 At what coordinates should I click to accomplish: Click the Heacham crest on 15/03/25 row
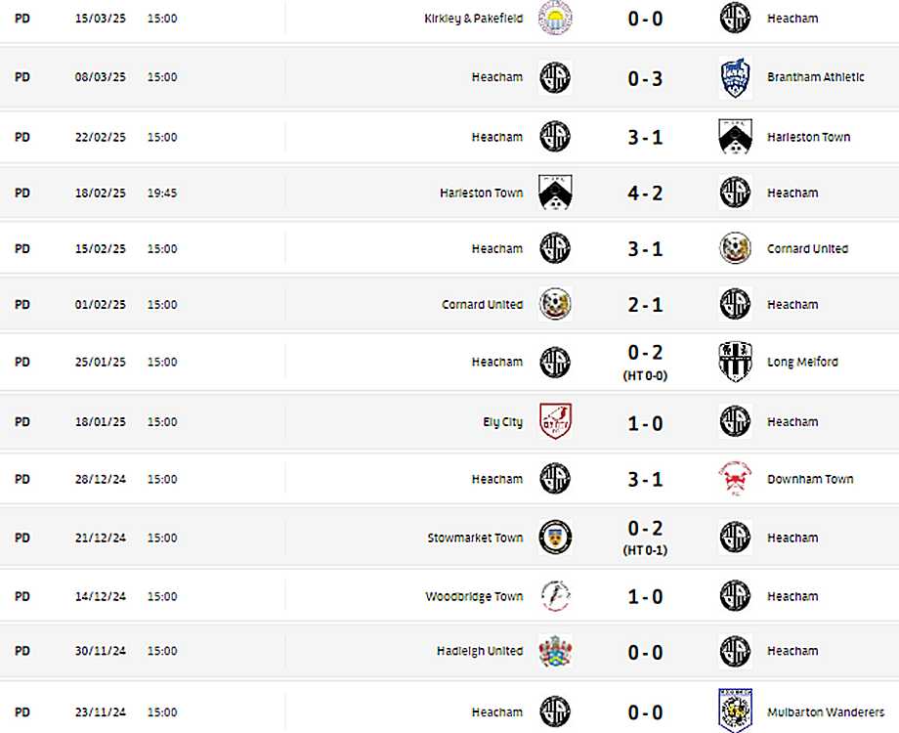coord(735,19)
